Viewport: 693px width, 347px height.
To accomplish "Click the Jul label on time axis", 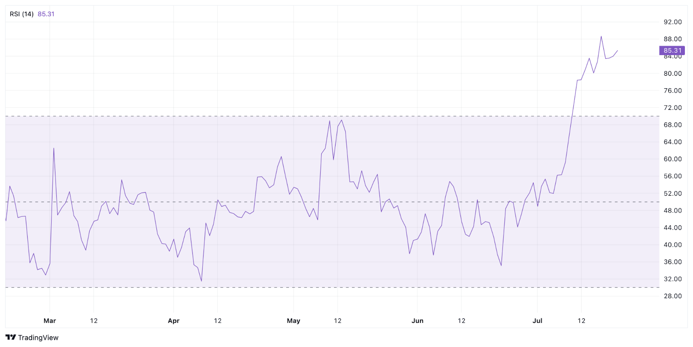I will [x=537, y=321].
